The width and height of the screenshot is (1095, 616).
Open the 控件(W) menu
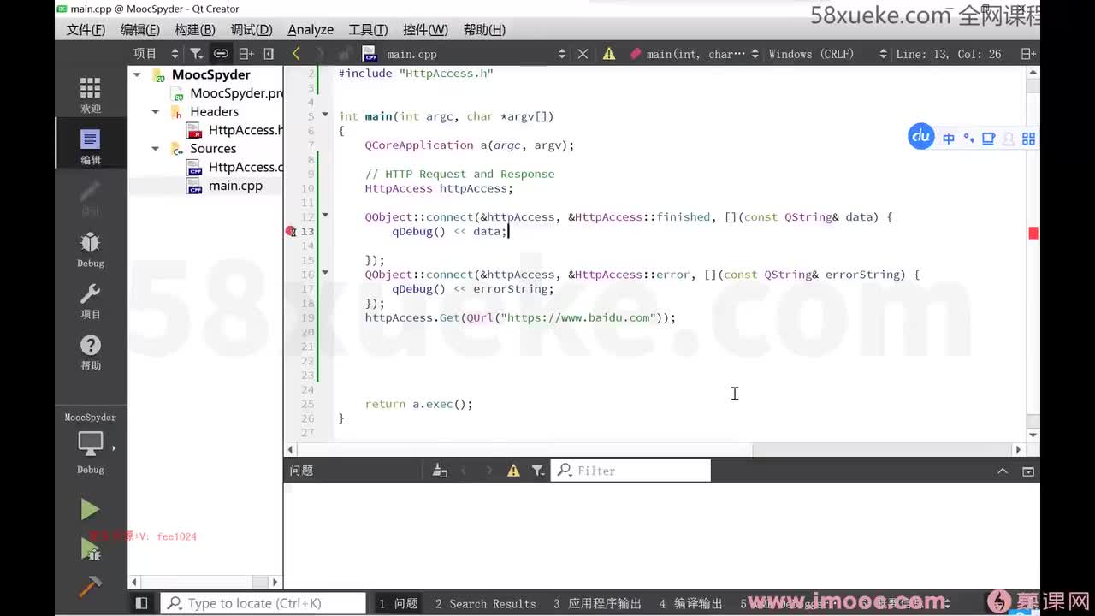click(x=425, y=29)
